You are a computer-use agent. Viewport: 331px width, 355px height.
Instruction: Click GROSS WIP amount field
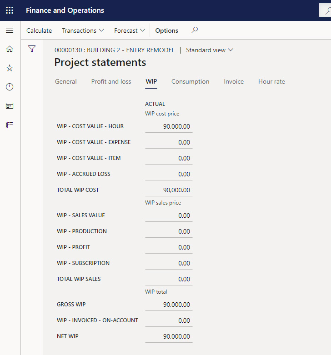[x=169, y=305]
